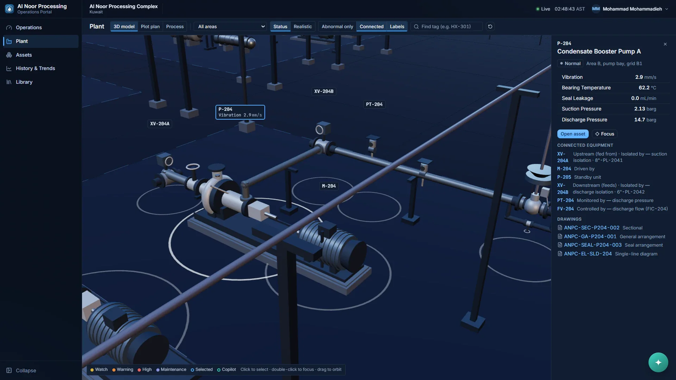676x380 pixels.
Task: Switch to Status color mode
Action: [x=280, y=26]
